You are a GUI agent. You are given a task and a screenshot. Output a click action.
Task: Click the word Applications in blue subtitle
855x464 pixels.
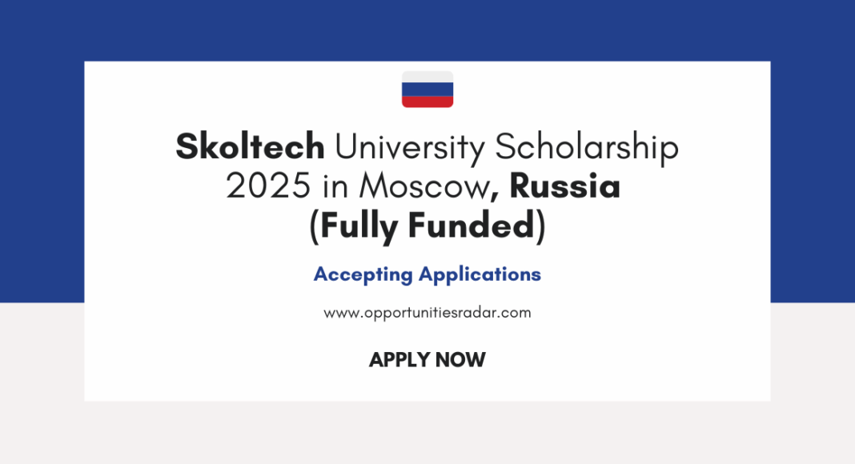(x=480, y=274)
